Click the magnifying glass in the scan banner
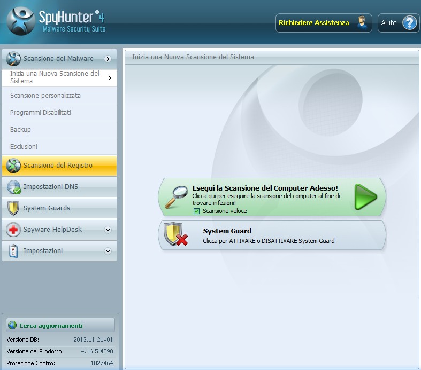This screenshot has height=370, width=421. coord(176,197)
